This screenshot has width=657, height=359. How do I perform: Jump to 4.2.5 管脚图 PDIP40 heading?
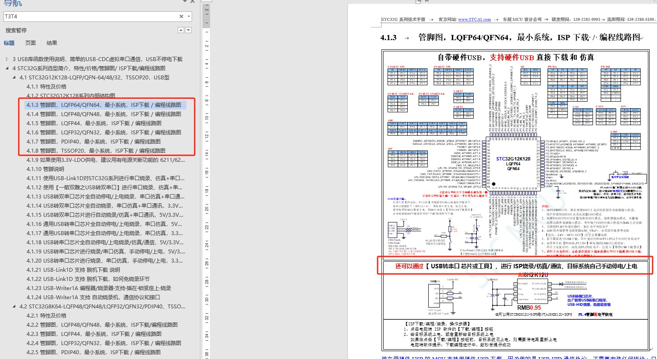click(93, 352)
